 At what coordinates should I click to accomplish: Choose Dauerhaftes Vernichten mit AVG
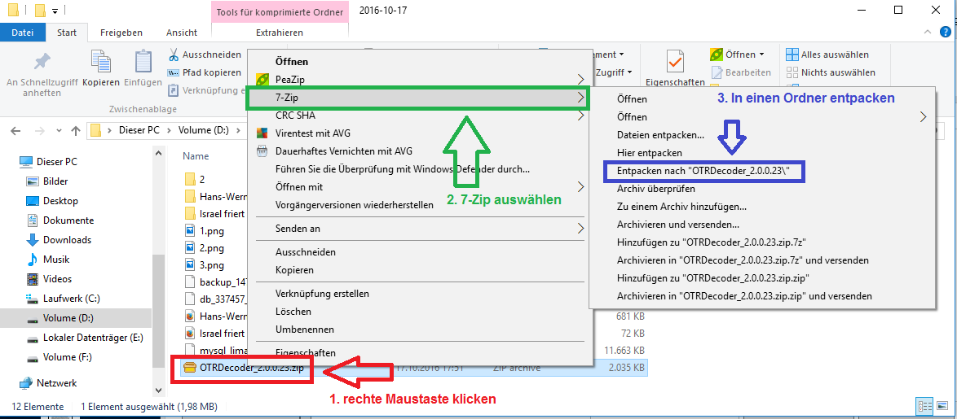click(x=344, y=151)
